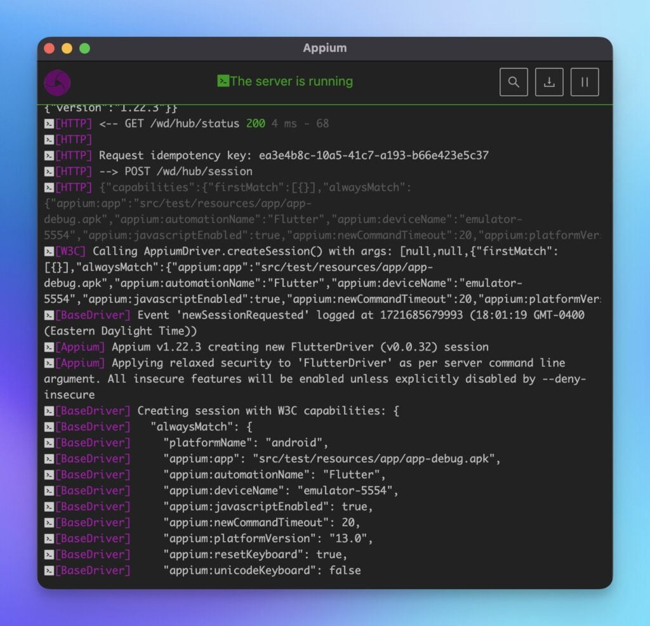
Task: Click '"appium:platformVersion": "13.0"' BaseDriver text
Action: tap(268, 538)
